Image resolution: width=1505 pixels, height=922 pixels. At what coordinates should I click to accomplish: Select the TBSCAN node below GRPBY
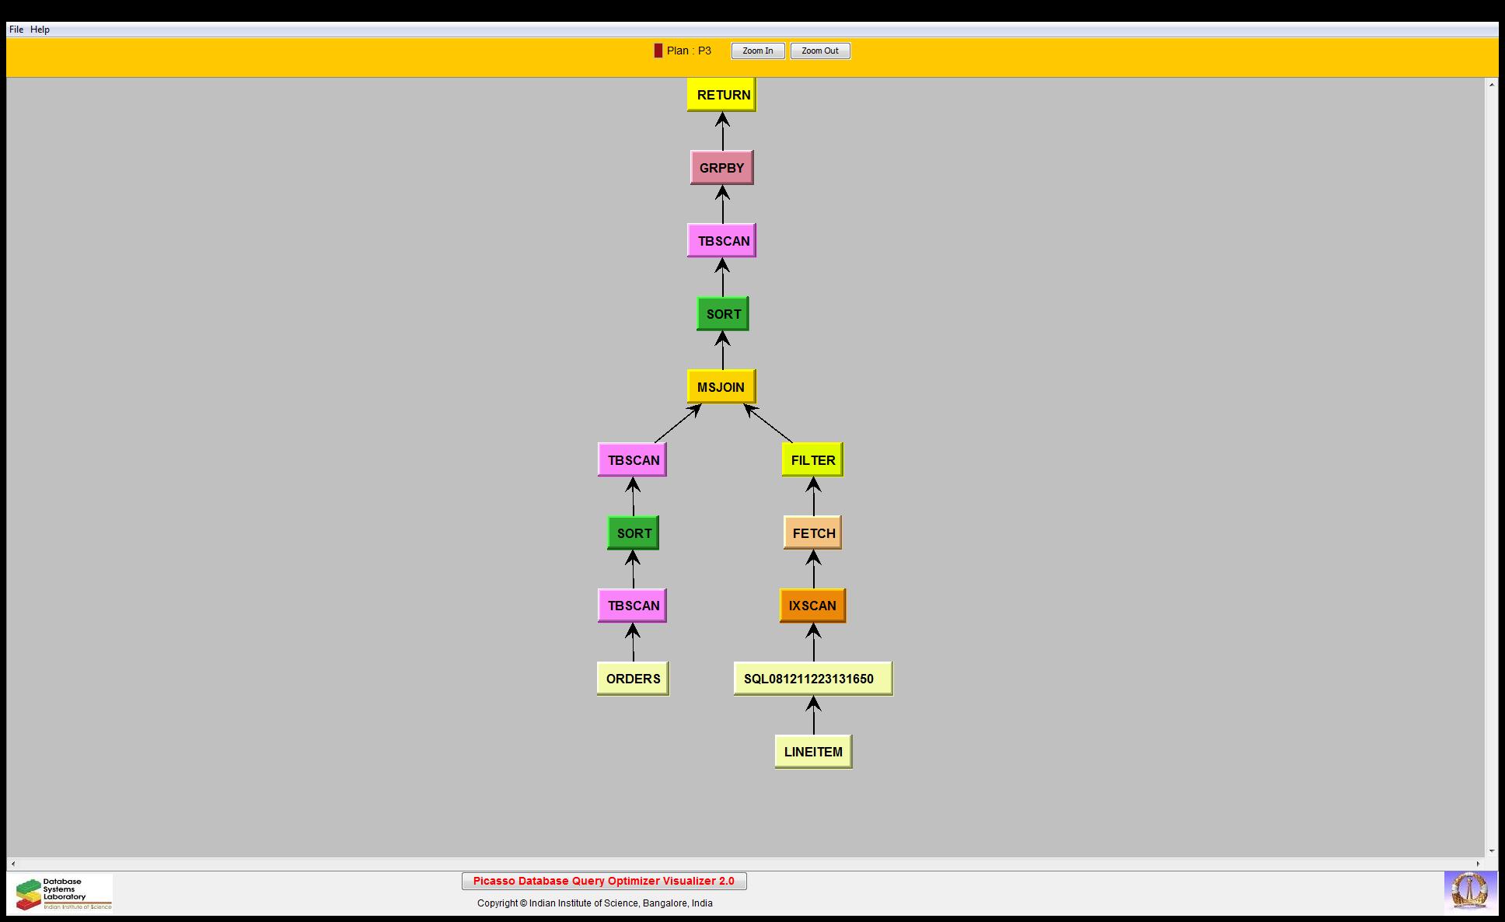[721, 241]
